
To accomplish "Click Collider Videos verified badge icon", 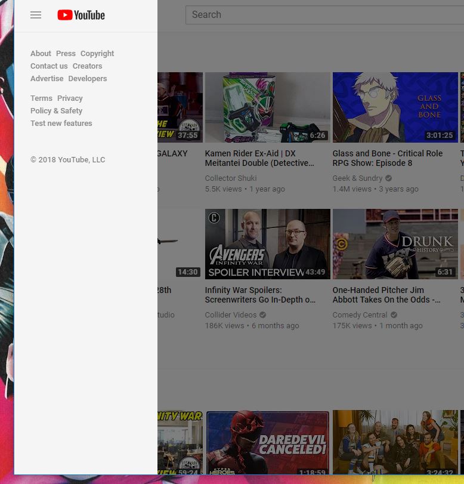I will 262,315.
